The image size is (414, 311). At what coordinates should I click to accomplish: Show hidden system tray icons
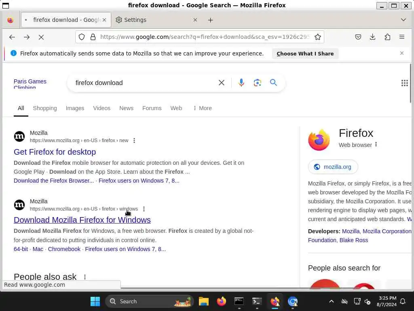(x=332, y=301)
